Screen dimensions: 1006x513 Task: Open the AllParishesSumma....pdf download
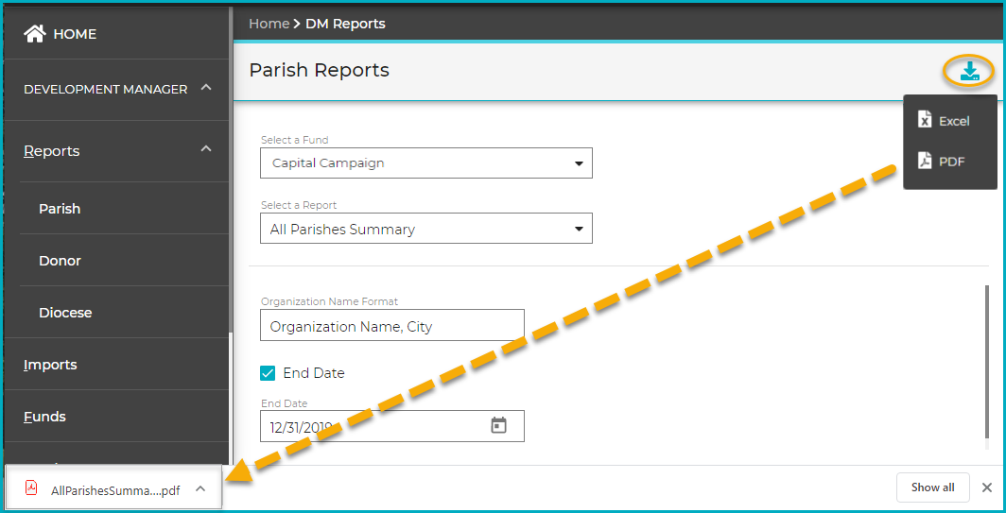coord(115,490)
